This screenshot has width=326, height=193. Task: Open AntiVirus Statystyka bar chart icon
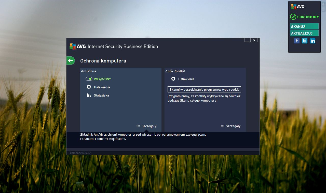click(x=89, y=95)
